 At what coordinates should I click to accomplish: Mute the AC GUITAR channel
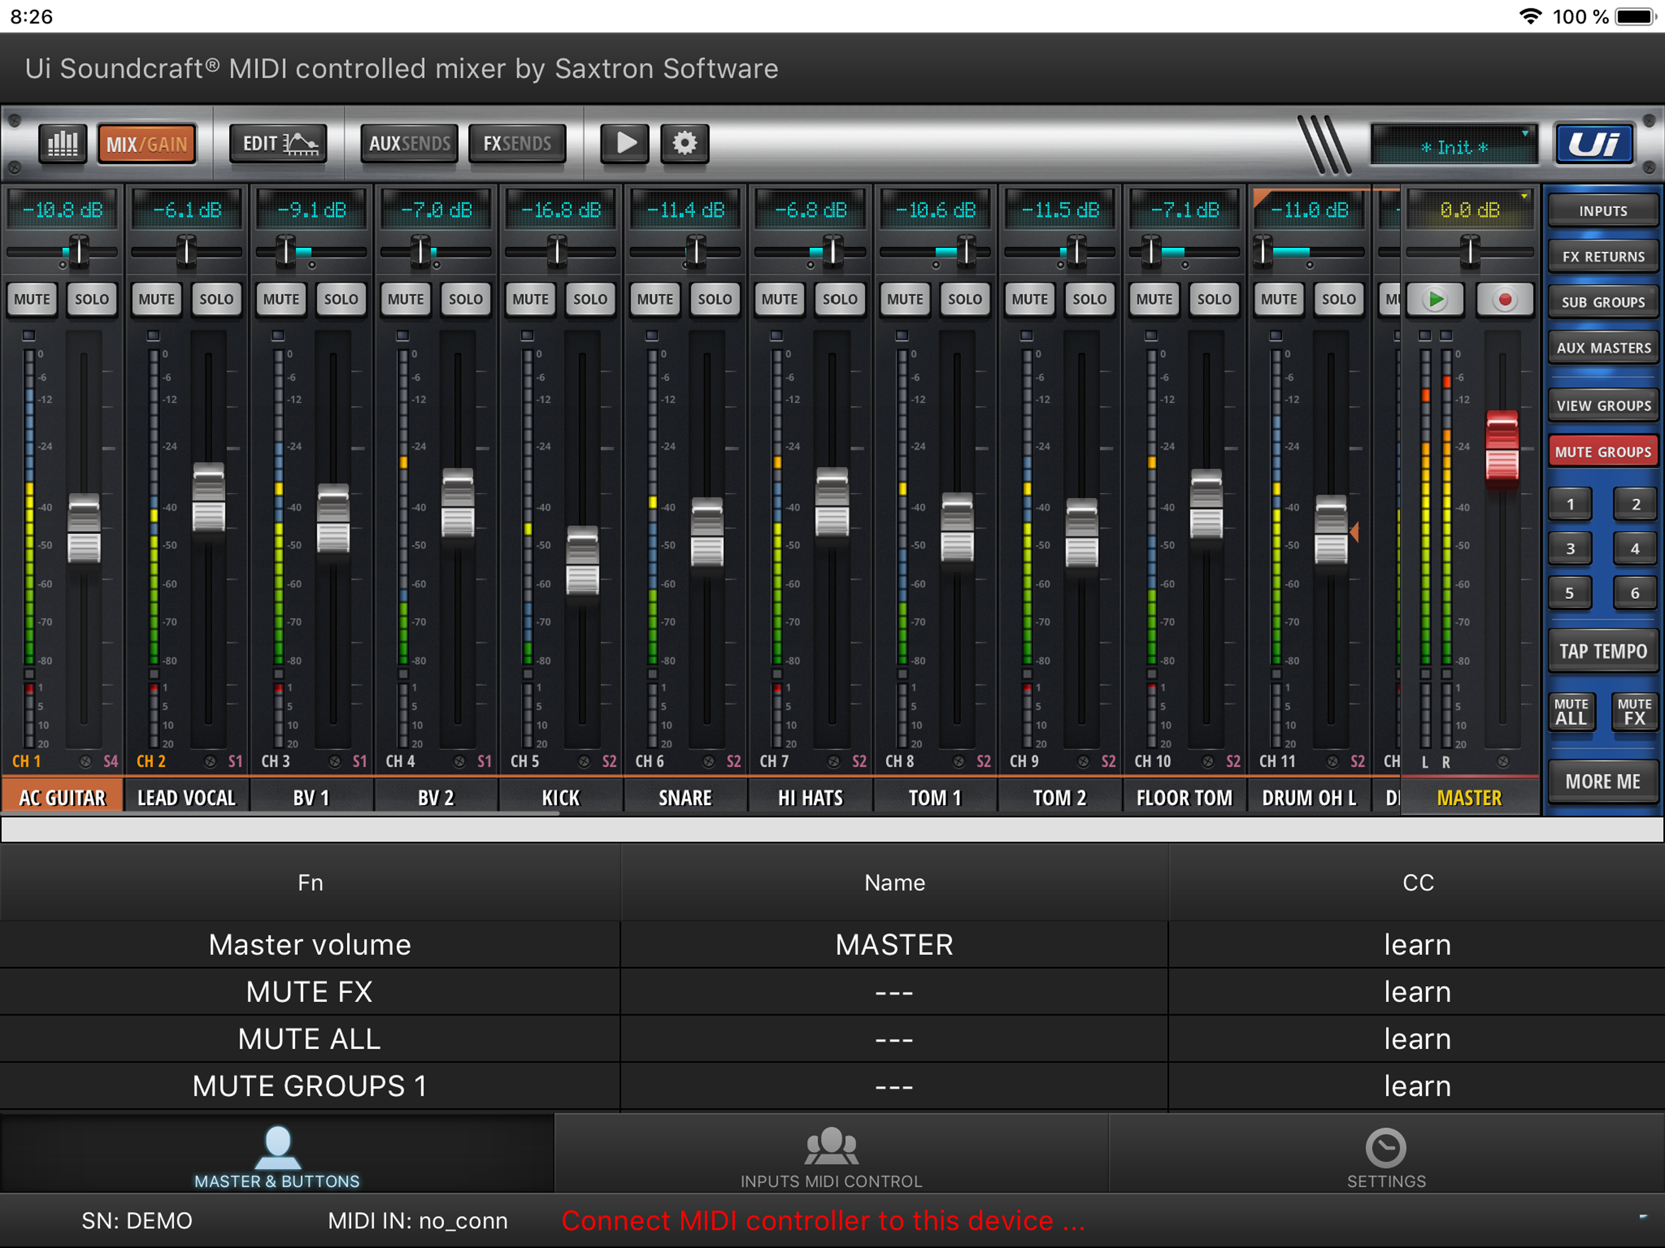[32, 300]
